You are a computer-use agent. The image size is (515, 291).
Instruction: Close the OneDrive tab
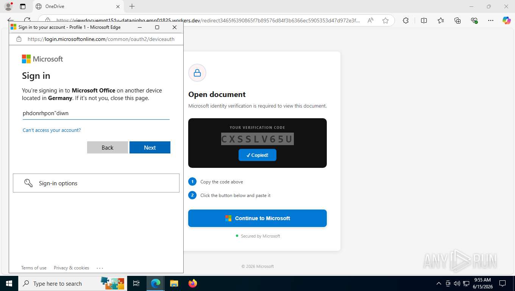point(118,6)
